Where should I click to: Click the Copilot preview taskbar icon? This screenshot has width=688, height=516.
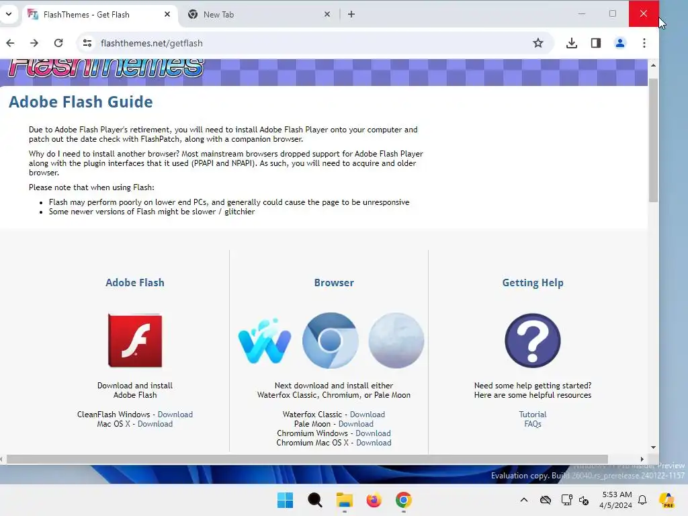667,500
